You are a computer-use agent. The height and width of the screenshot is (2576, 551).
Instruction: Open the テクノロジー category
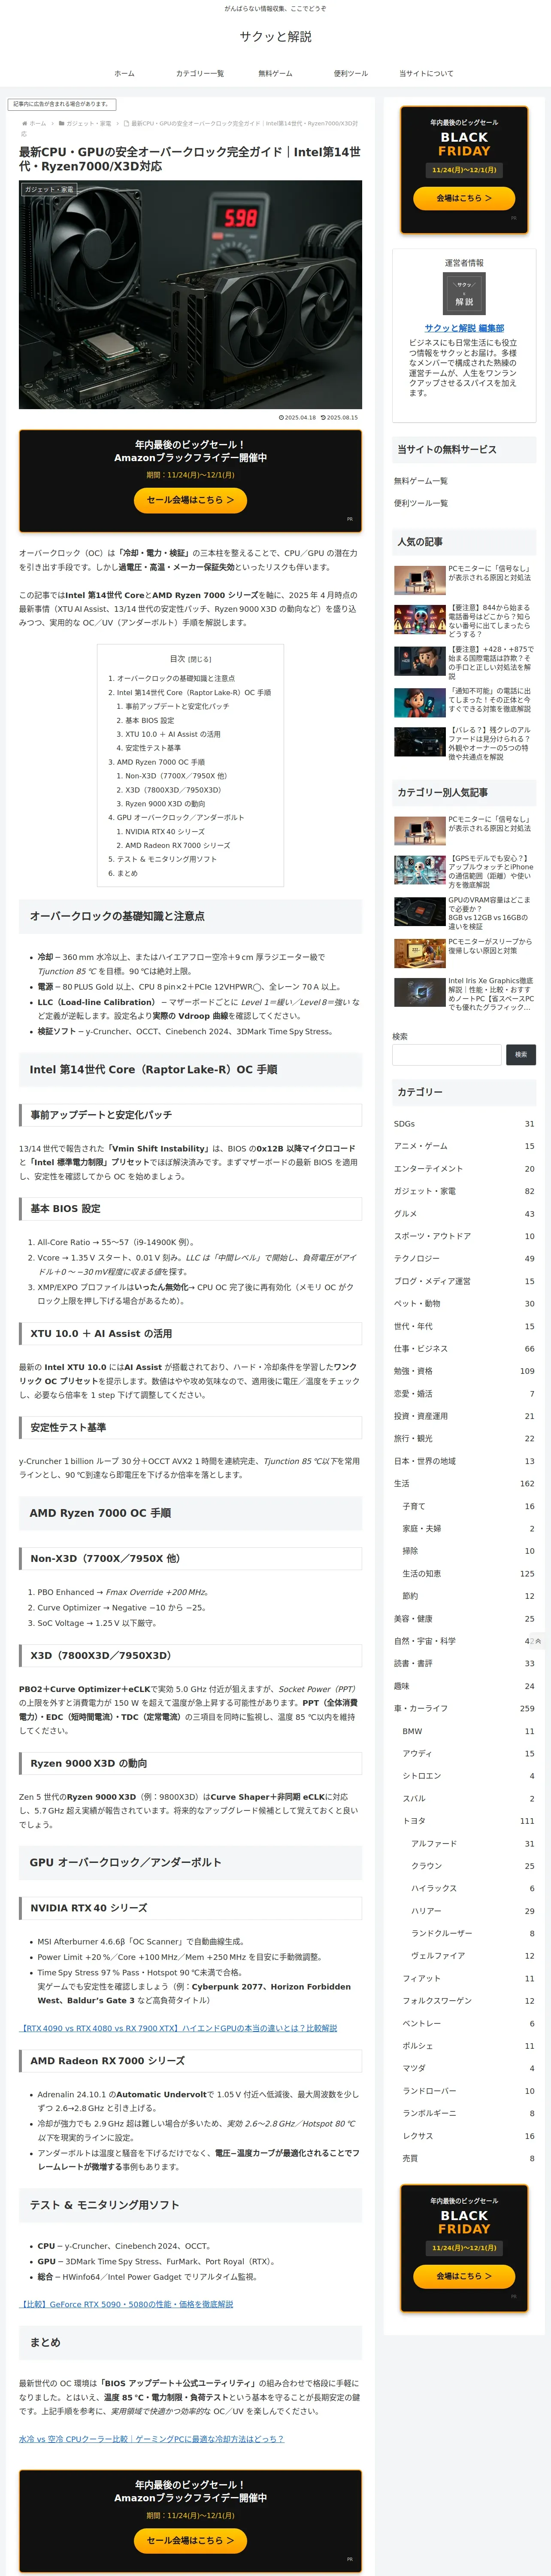[x=464, y=1259]
